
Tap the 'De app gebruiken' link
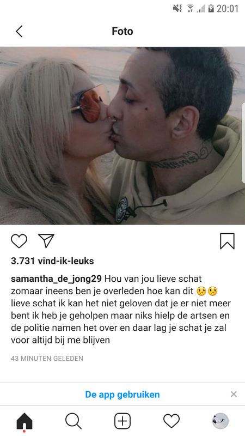tap(122, 394)
